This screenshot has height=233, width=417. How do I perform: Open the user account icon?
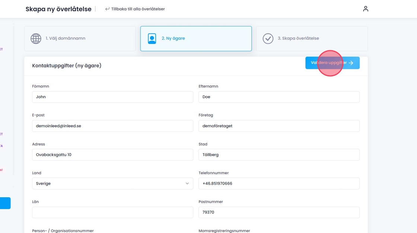pyautogui.click(x=365, y=9)
